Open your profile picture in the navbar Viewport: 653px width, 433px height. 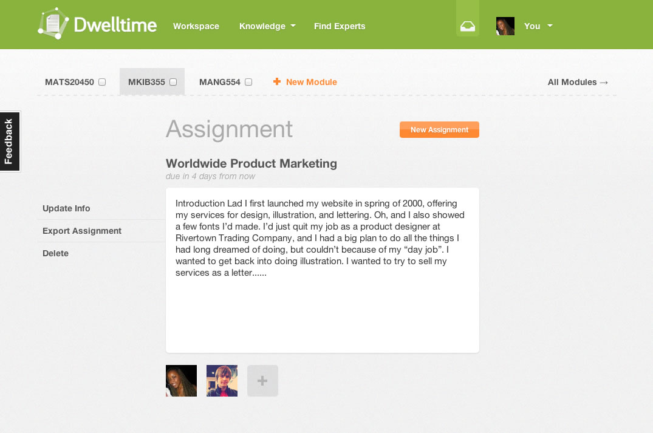(x=505, y=26)
